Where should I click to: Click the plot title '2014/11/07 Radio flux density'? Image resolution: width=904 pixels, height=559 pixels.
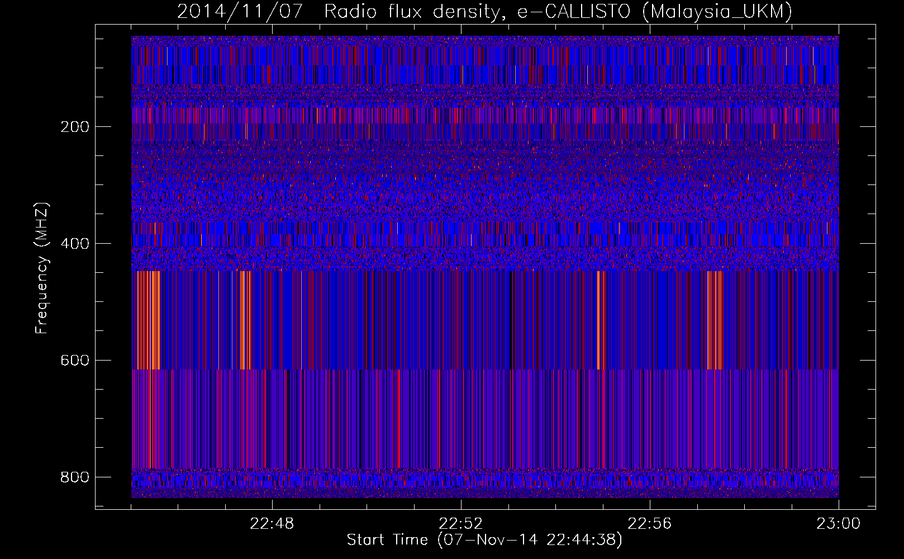(341, 12)
